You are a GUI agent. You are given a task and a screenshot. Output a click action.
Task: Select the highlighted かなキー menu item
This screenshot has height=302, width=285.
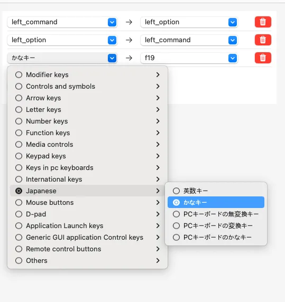coord(216,202)
